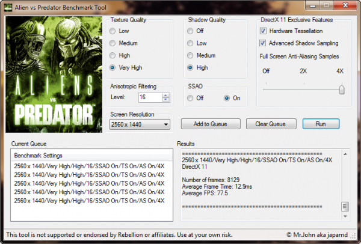This screenshot has height=244, width=361.
Task: Click the Number of frames: 8129 line
Action: pyautogui.click(x=211, y=180)
